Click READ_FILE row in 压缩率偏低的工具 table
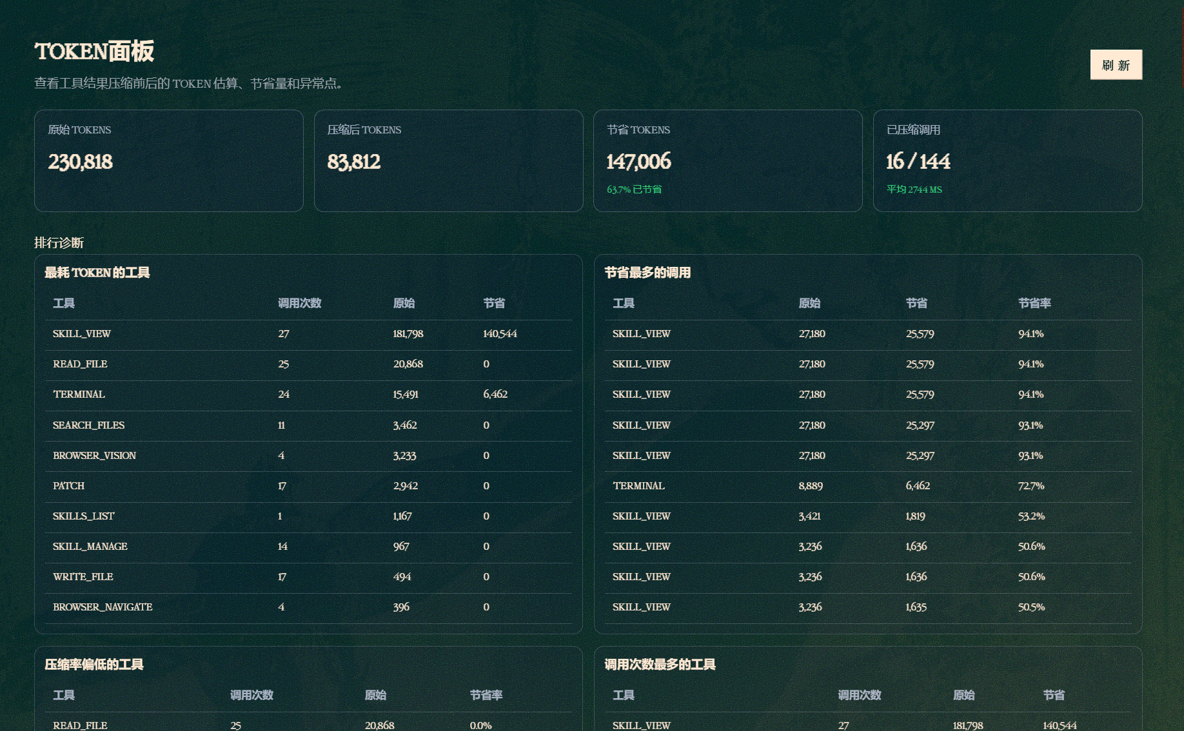The width and height of the screenshot is (1184, 731). pos(308,722)
